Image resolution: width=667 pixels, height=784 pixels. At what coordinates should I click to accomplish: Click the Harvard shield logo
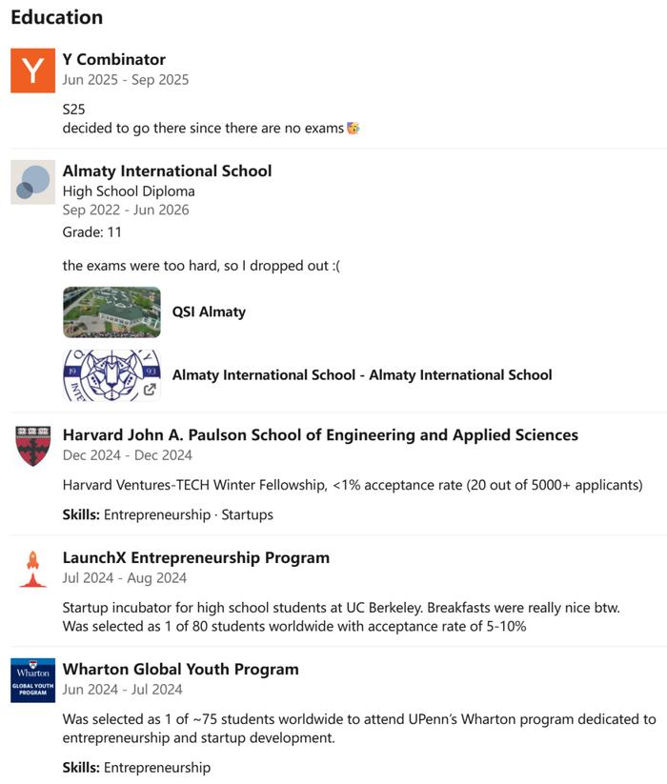33,446
